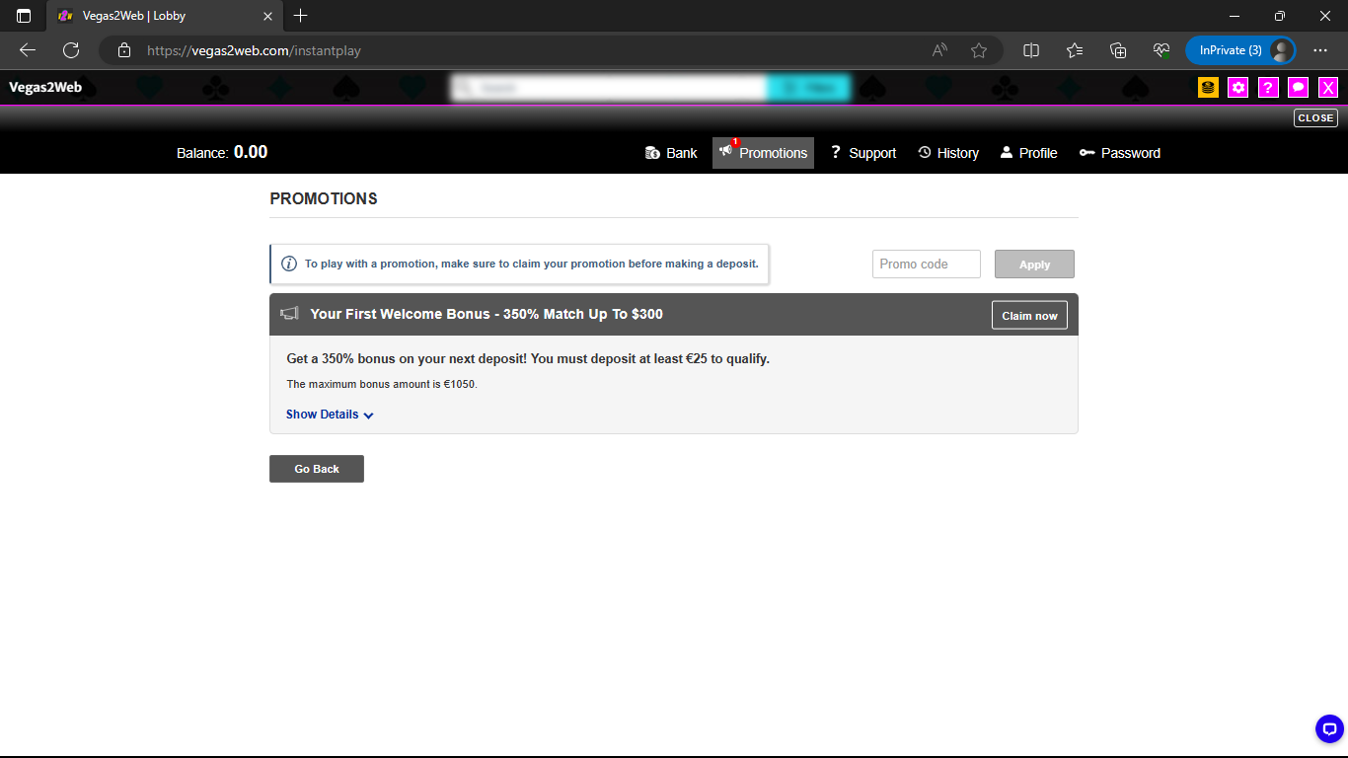The height and width of the screenshot is (758, 1348).
Task: Open Password settings via the key icon
Action: click(x=1120, y=153)
